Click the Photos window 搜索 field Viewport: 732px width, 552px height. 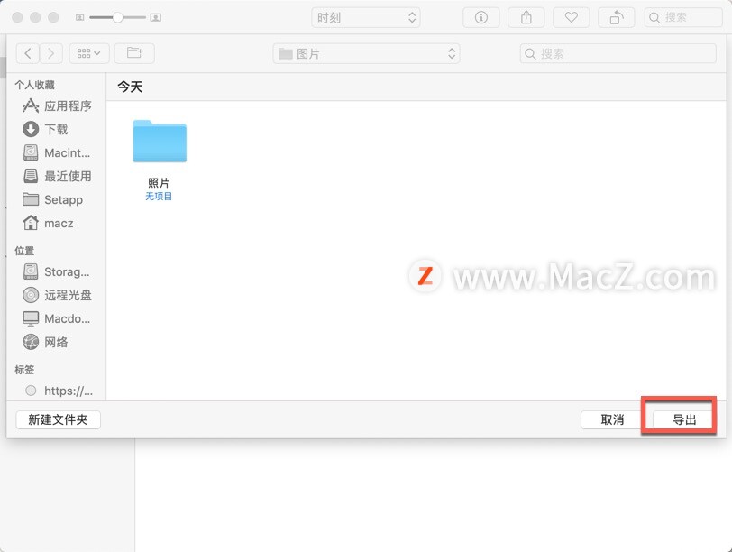(x=683, y=18)
